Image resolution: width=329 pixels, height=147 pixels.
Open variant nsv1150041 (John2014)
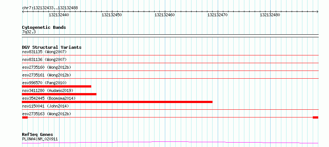45,106
